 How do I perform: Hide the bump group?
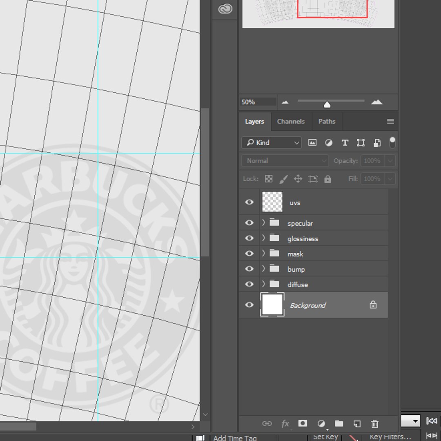coord(249,269)
